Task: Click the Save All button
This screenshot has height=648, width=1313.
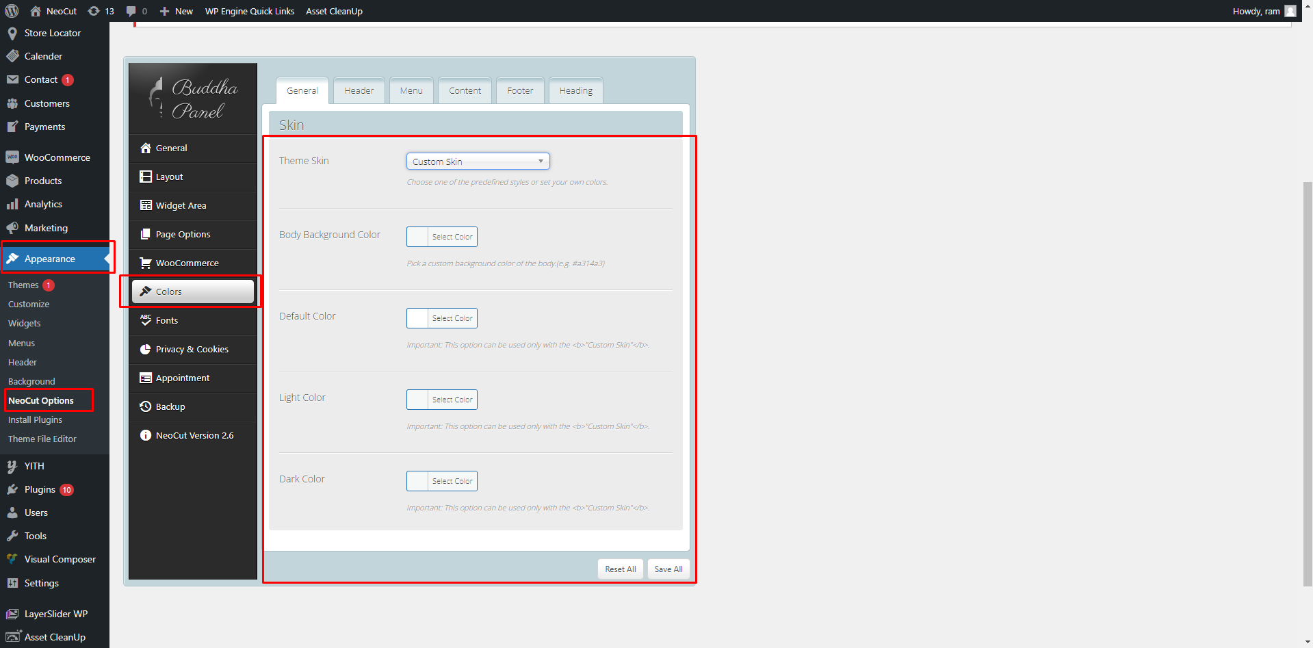Action: click(x=668, y=569)
